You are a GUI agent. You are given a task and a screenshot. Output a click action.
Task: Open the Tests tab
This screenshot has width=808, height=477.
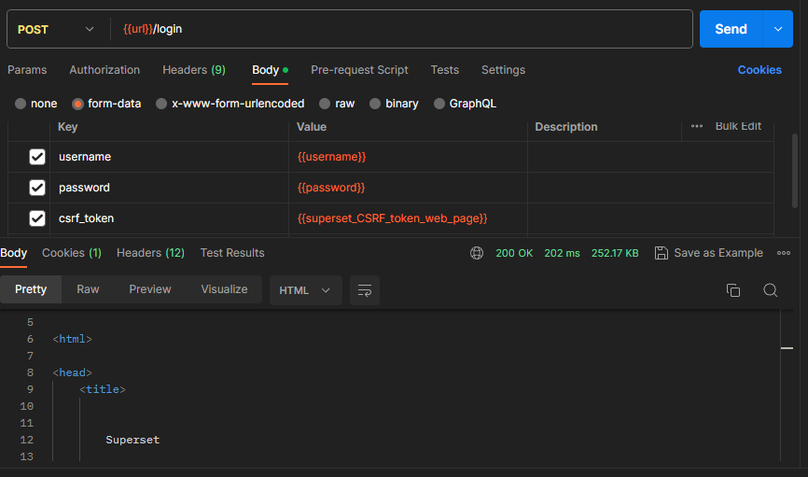pyautogui.click(x=445, y=70)
